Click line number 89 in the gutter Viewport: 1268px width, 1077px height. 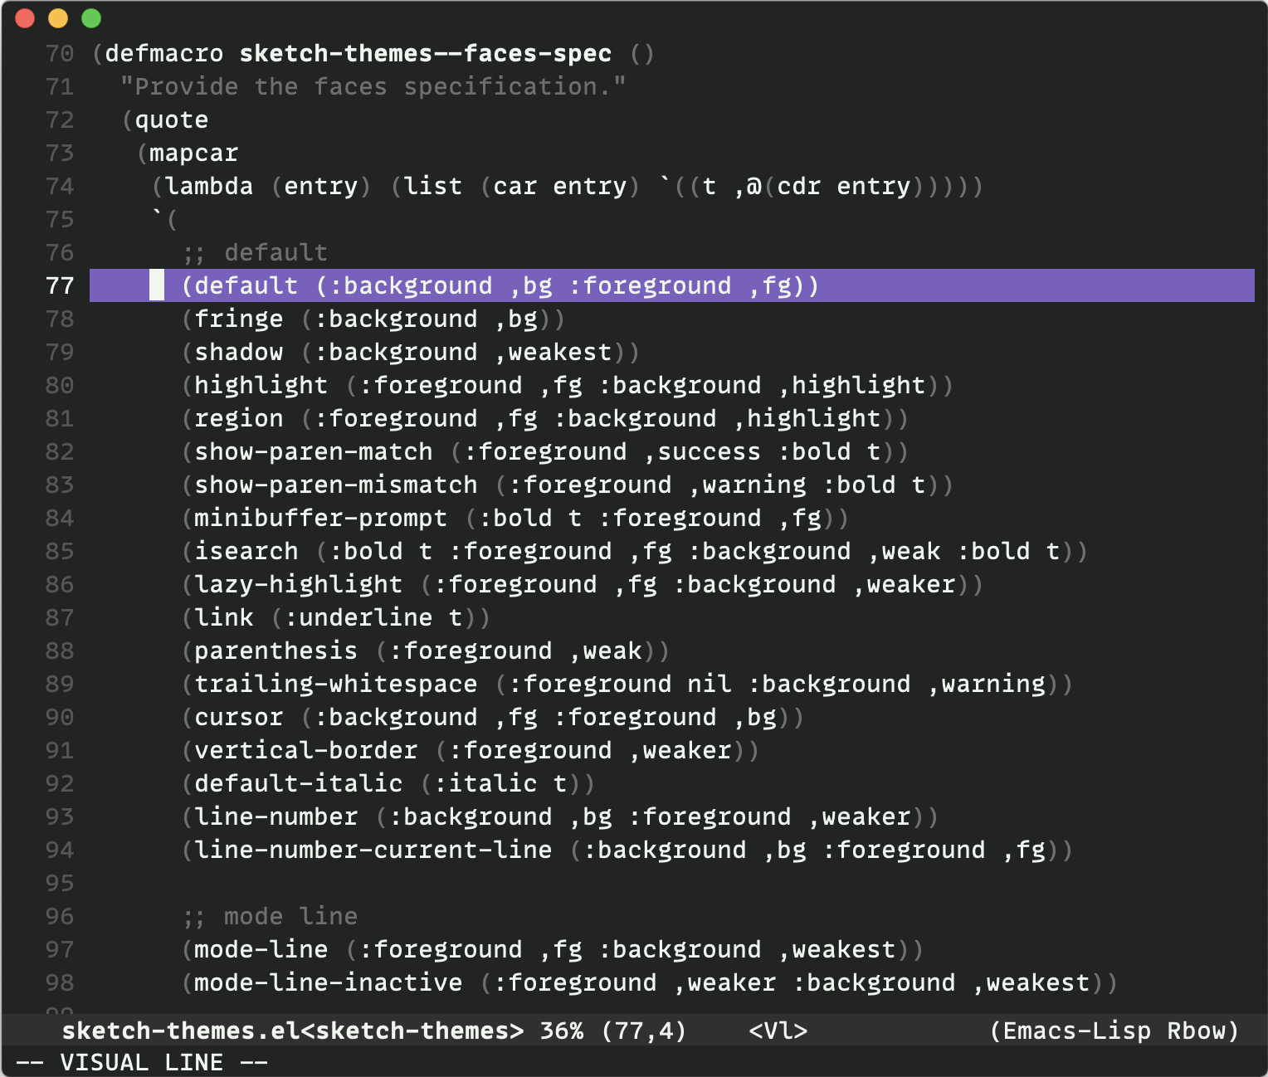point(60,685)
